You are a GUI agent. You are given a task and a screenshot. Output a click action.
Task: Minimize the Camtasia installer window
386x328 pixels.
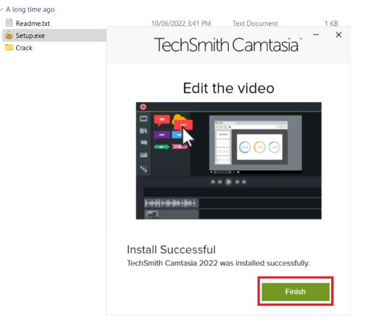316,35
